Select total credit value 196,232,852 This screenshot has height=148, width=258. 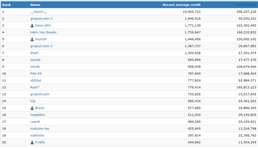(246, 32)
